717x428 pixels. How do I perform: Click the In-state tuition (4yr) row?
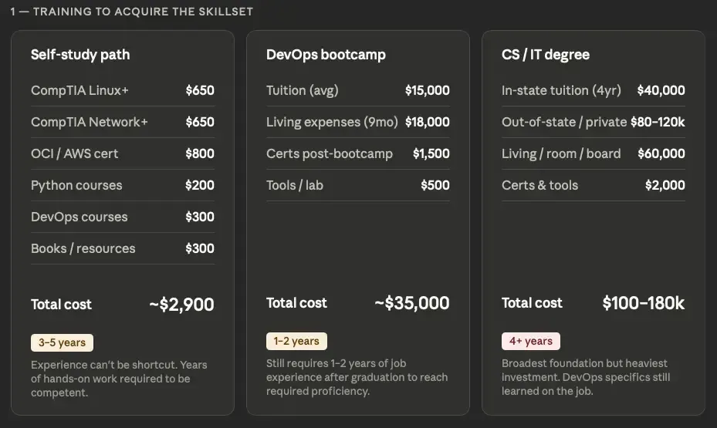[593, 91]
